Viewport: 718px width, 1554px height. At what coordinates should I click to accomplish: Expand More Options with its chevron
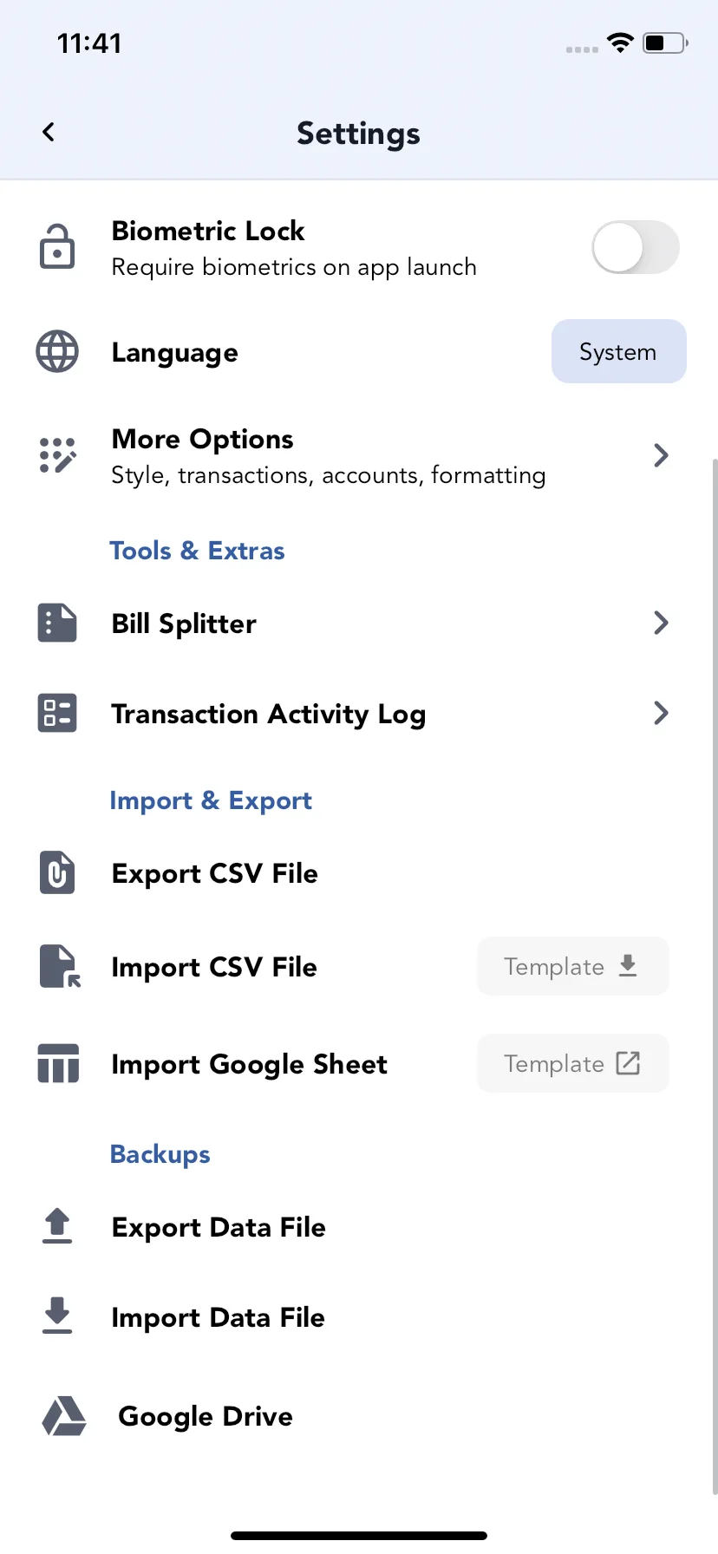[661, 455]
